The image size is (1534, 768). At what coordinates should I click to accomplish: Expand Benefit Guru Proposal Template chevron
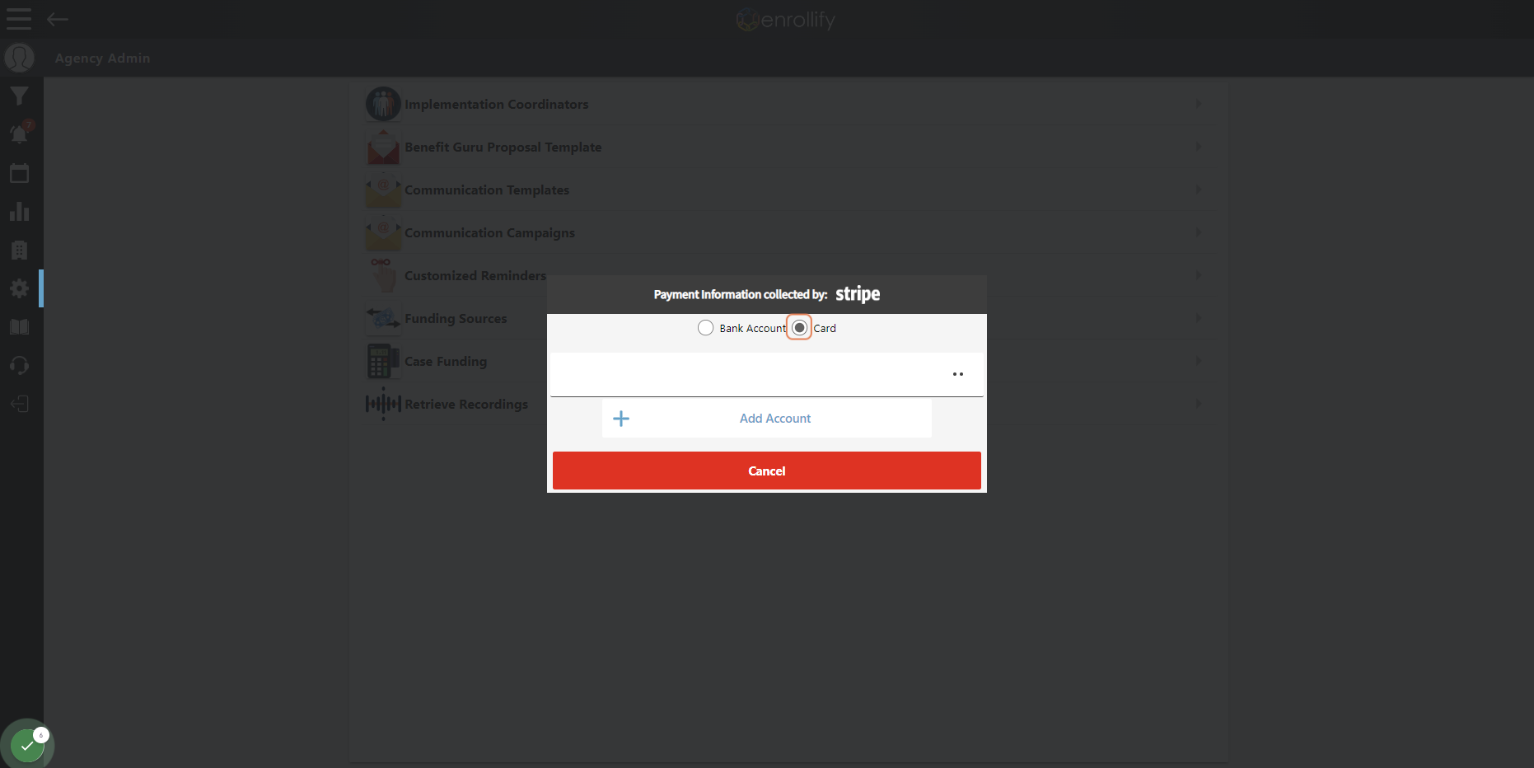[x=1198, y=147]
